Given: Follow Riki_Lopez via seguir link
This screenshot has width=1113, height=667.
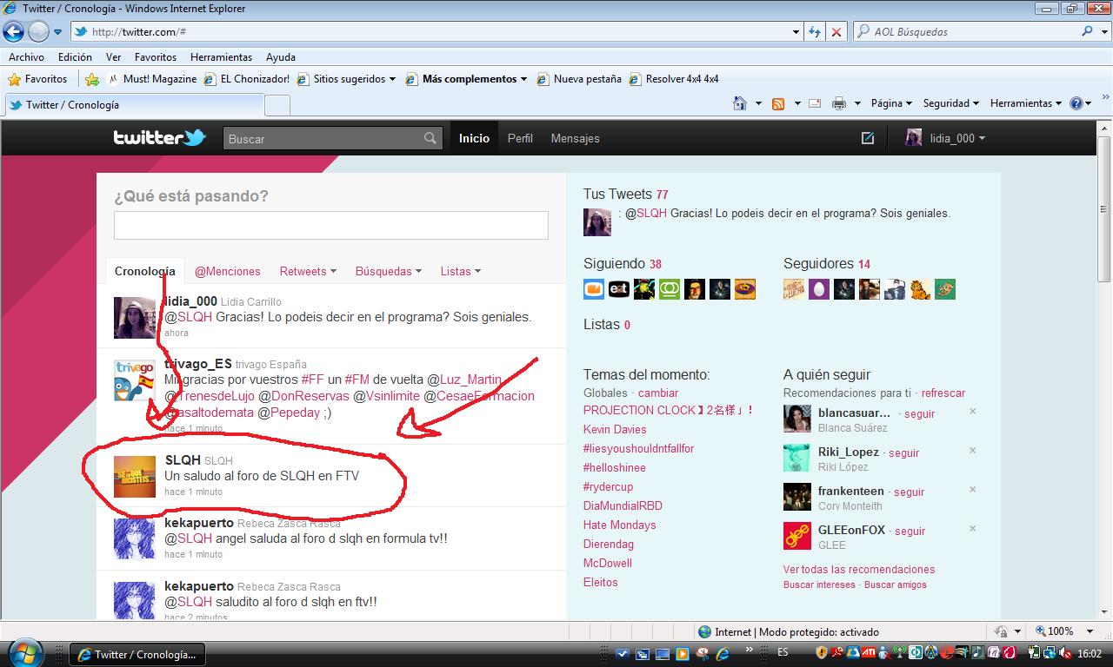Looking at the screenshot, I should (x=903, y=452).
